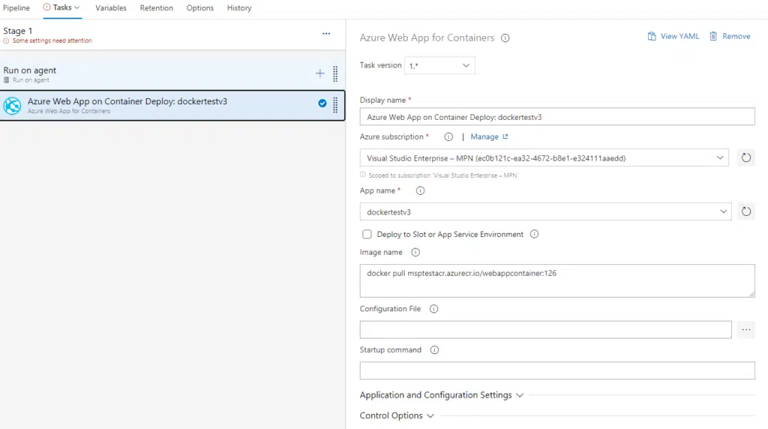Click View YAML button

coord(673,36)
